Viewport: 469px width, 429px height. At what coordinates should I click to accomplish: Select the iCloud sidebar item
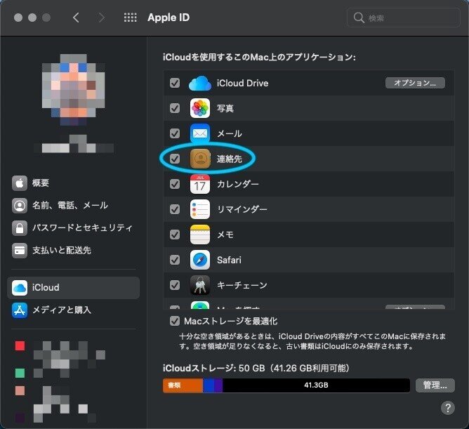[73, 287]
